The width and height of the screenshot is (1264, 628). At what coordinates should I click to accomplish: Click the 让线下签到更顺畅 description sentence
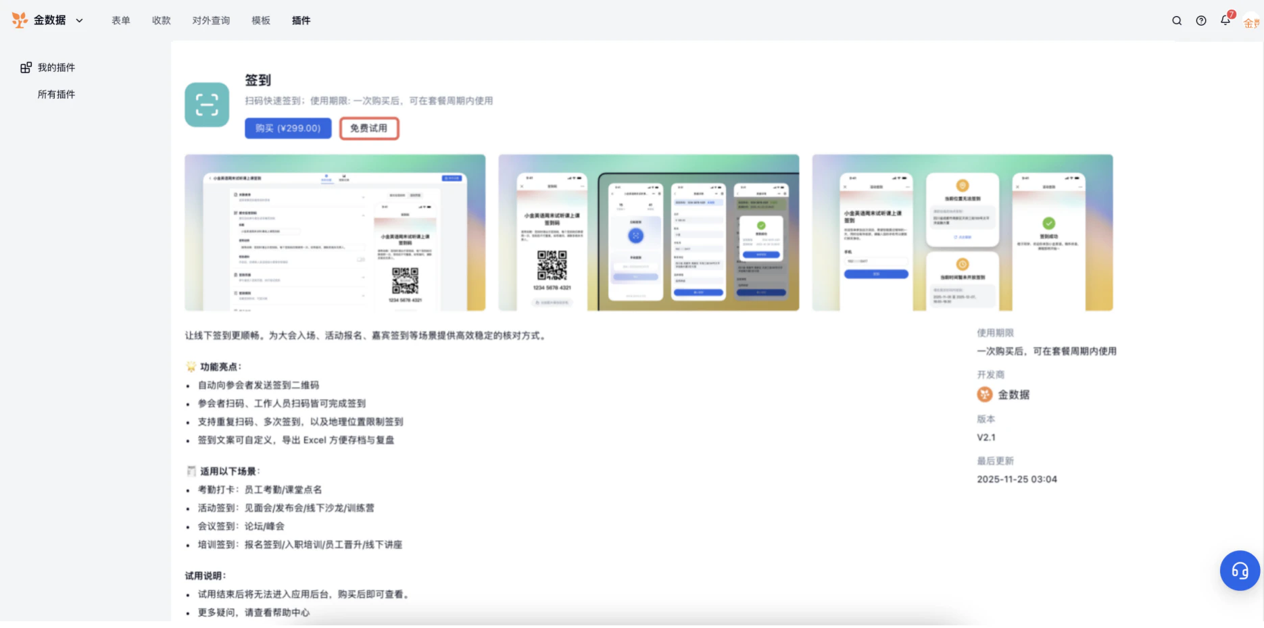coord(366,336)
